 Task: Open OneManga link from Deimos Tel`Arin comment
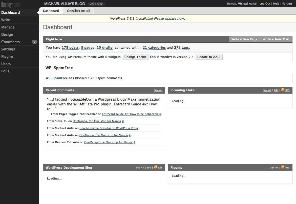(x=108, y=142)
